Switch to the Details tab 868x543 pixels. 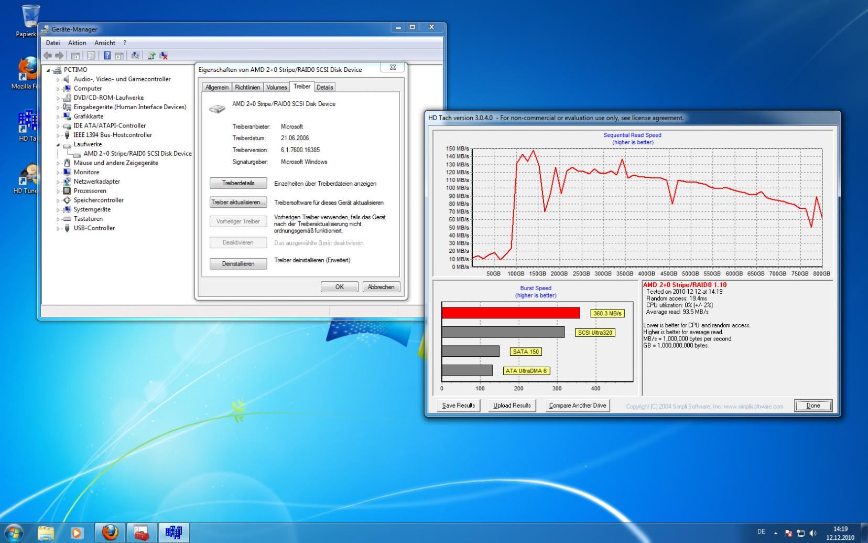[324, 88]
